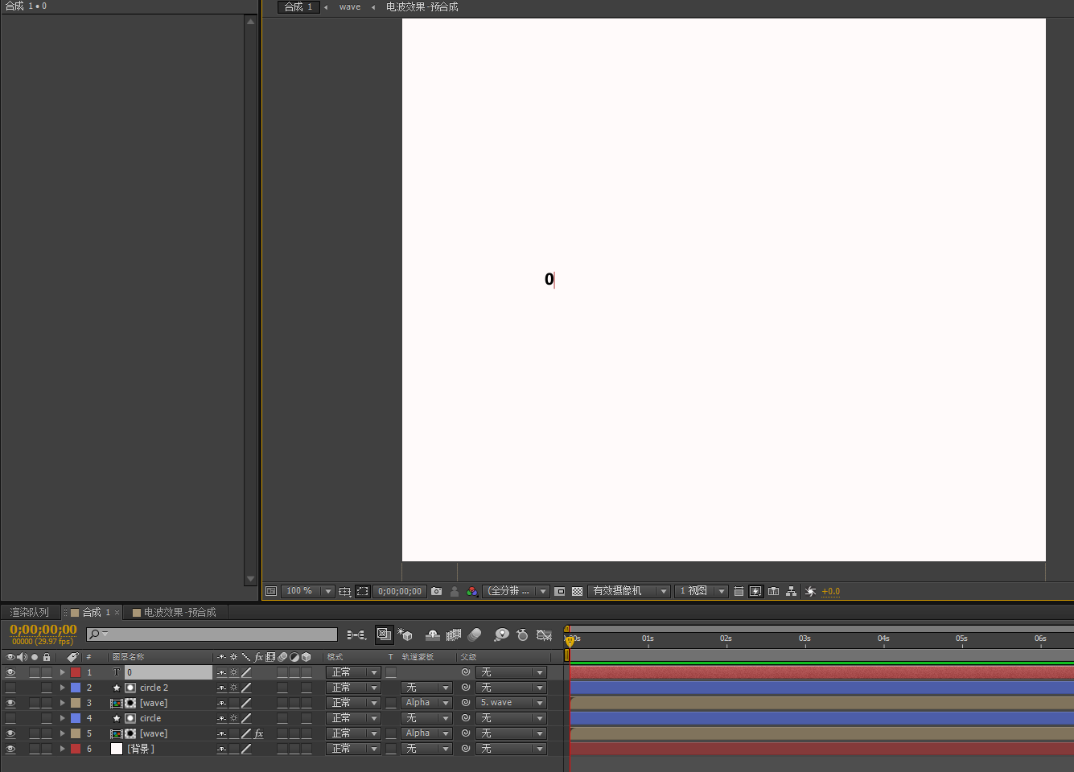Click the reset exposure aperture icon
1074x772 pixels.
[810, 591]
